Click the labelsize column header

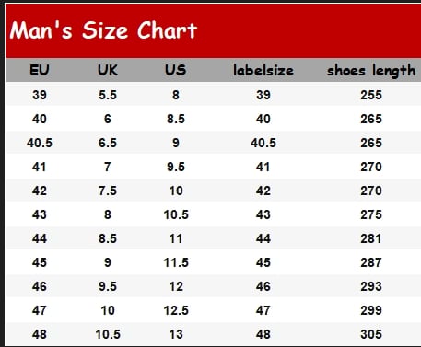point(263,70)
